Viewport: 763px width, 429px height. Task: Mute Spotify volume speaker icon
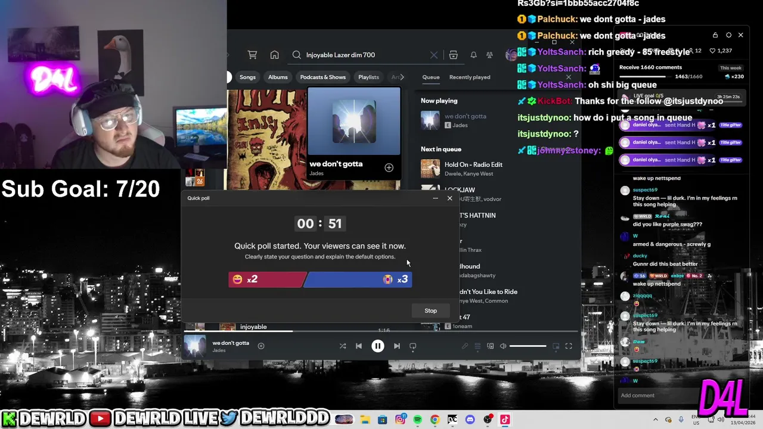click(503, 346)
